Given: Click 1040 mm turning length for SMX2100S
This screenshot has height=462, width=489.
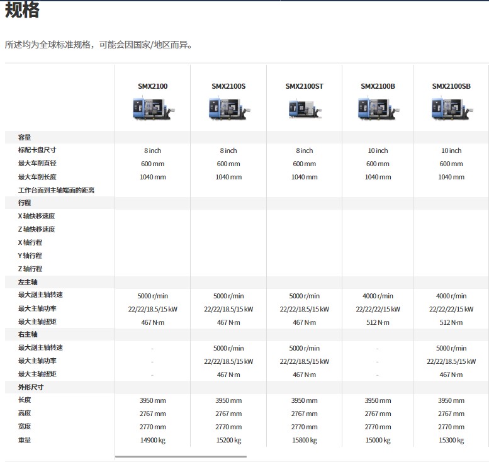Looking at the screenshot, I should point(228,177).
